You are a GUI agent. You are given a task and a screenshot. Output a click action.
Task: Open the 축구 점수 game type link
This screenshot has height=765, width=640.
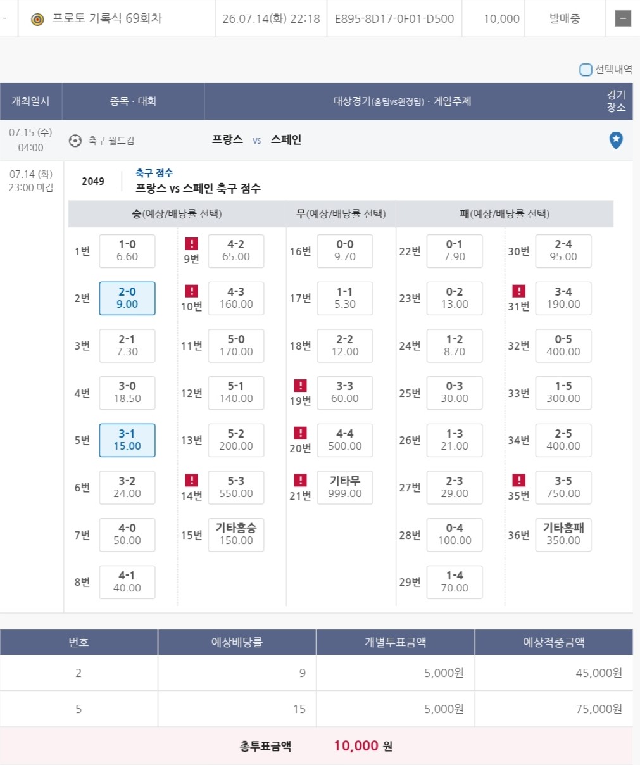tap(154, 173)
